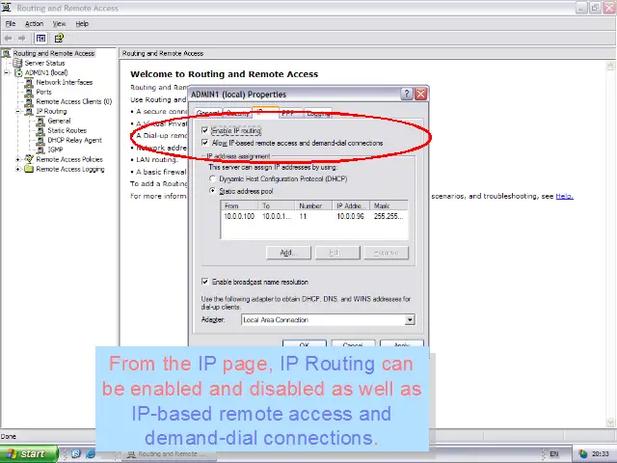Switch to the Security tab in Properties

tap(237, 114)
